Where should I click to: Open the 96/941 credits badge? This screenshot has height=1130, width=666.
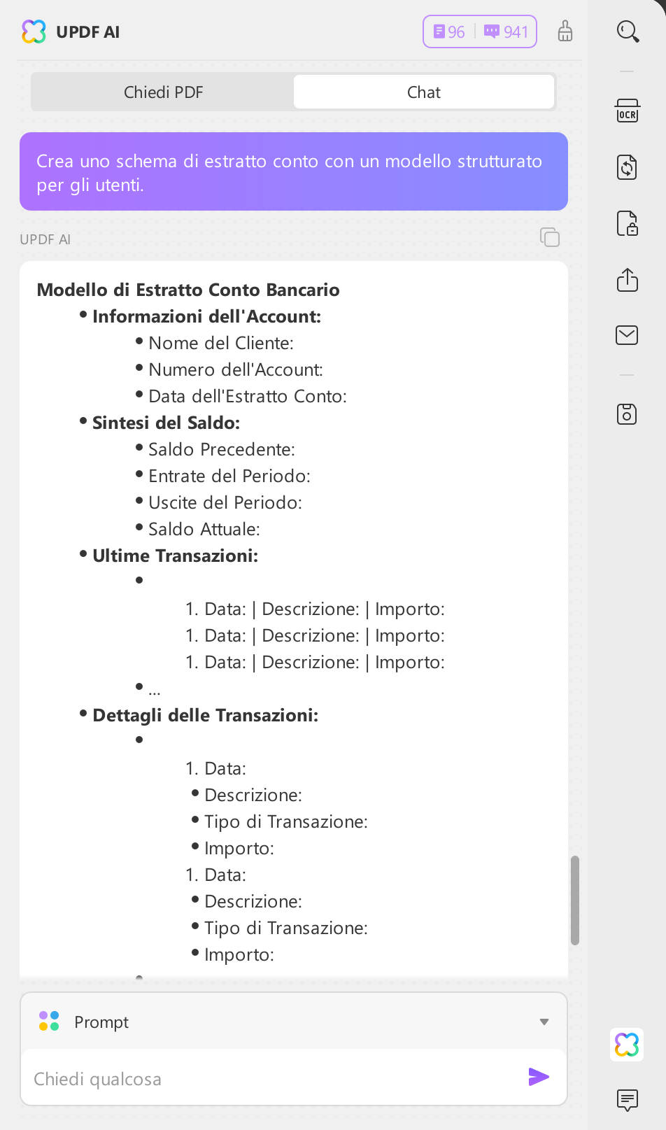pos(479,31)
